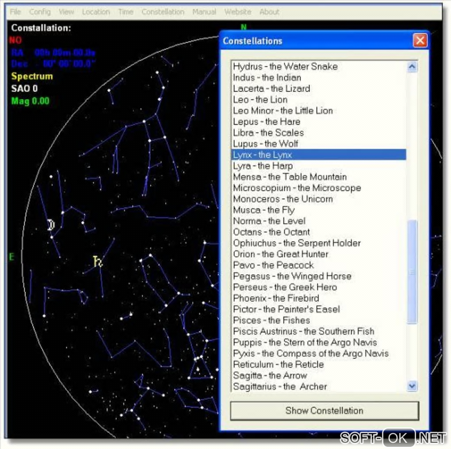Select highlighted Lynx - the Lynx row
Screen dimensions: 451x449
coord(318,155)
